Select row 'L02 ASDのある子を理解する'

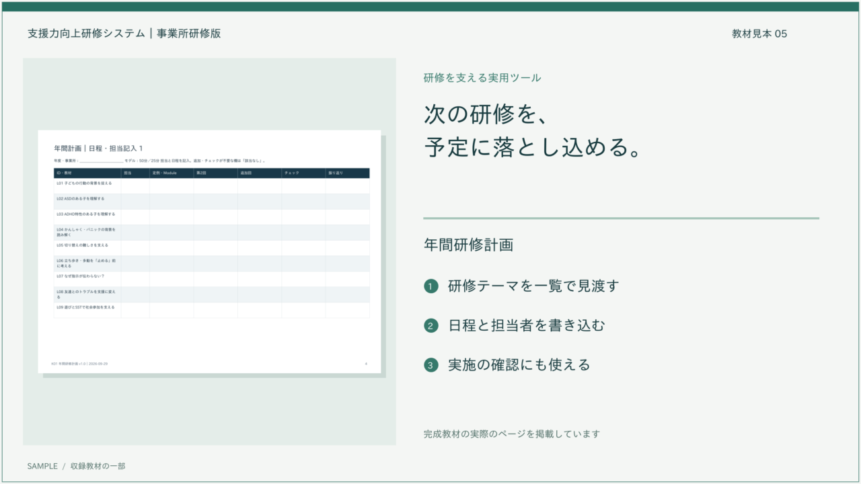(212, 201)
